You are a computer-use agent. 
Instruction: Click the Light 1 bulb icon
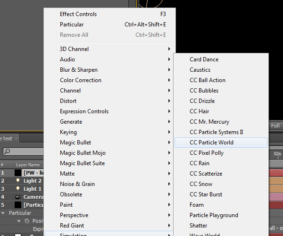click(x=18, y=189)
